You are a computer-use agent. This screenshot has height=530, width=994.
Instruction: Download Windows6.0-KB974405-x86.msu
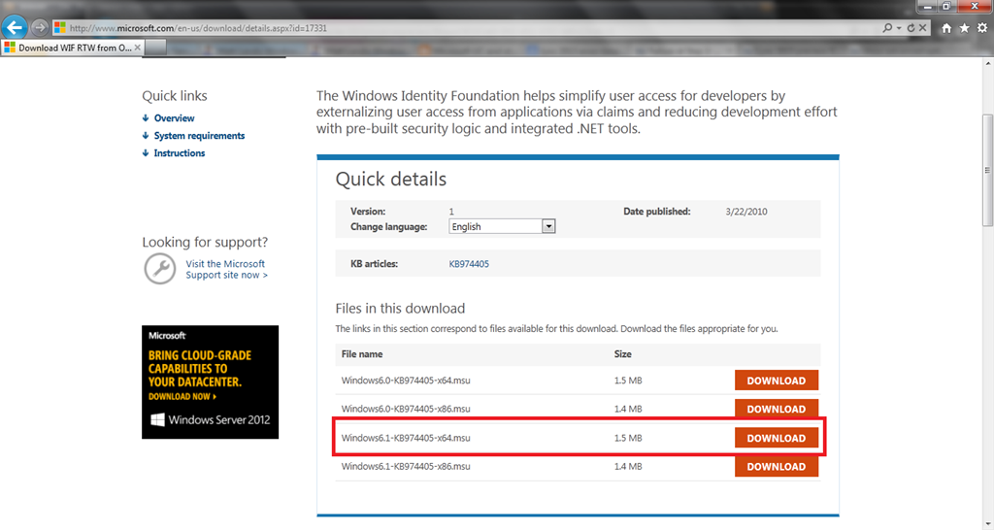tap(777, 409)
